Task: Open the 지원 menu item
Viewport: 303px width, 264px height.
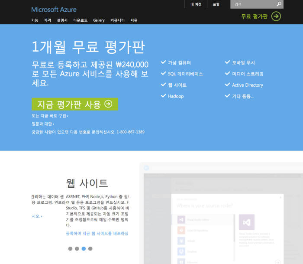Action: pos(134,20)
